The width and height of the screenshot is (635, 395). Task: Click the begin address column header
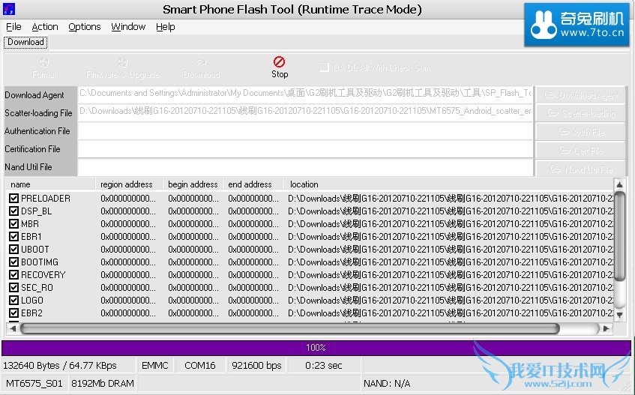pyautogui.click(x=193, y=184)
